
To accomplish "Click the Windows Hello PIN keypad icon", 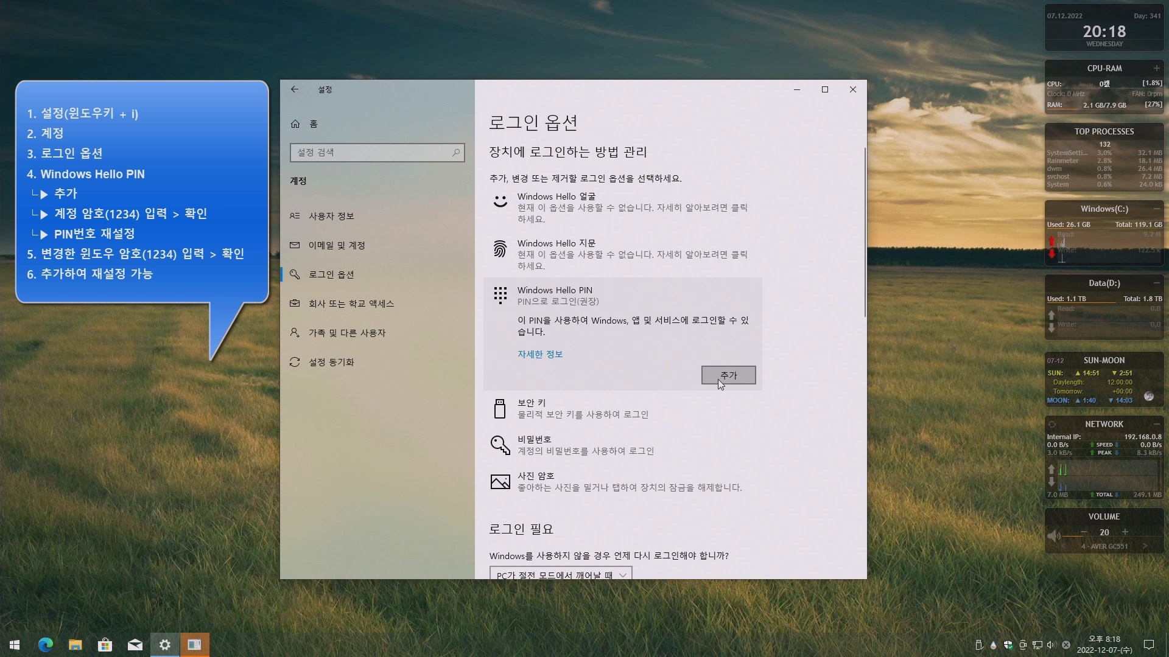I will tap(500, 296).
